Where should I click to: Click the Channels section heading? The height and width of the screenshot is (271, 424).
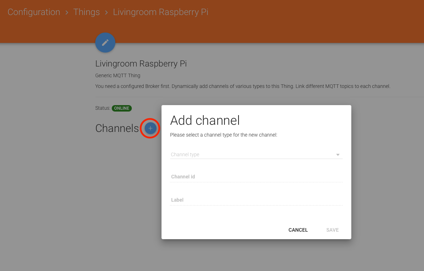click(117, 128)
